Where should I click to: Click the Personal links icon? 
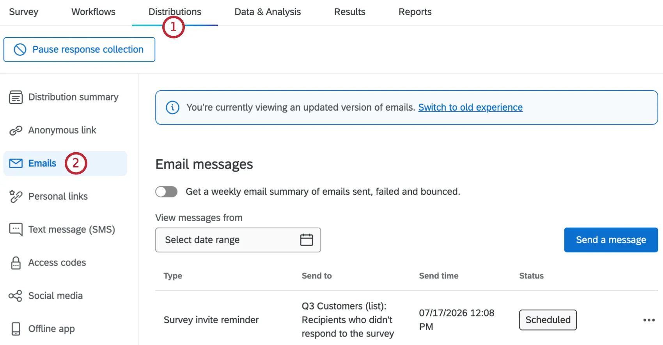pyautogui.click(x=16, y=197)
